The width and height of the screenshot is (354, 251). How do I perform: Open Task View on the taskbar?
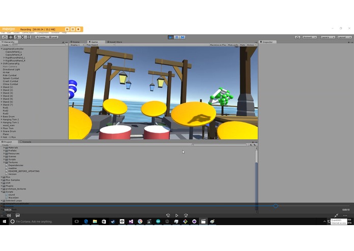[77, 222]
